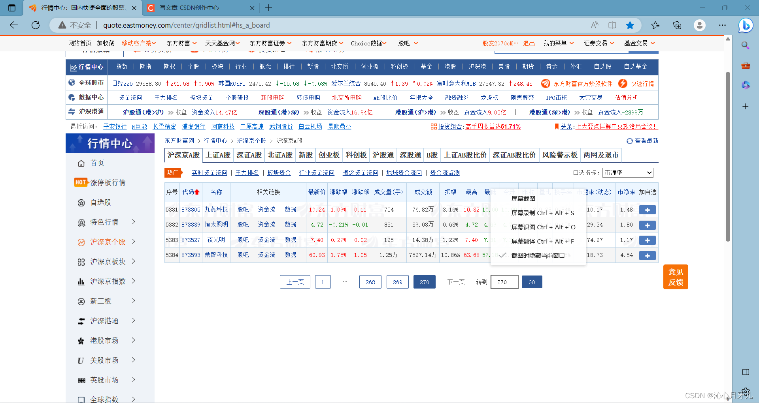
Task: Click the page vertical scrollbar
Action: 728,156
